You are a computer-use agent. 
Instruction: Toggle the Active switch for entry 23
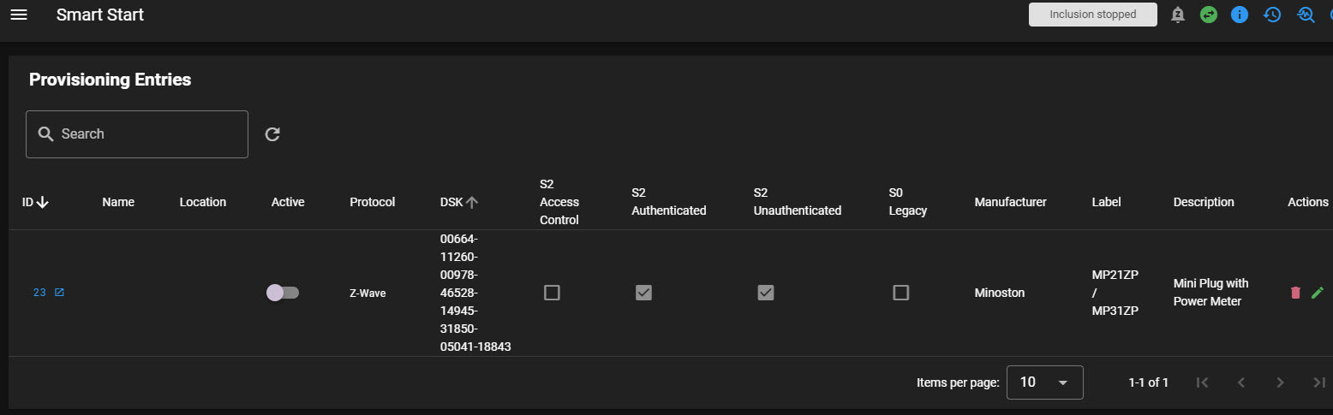pyautogui.click(x=283, y=293)
